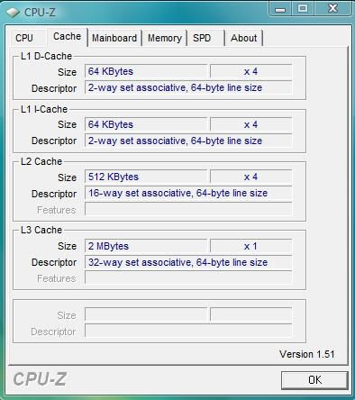Screen dimensions: 355x400
Task: Click the empty L2 Cache Features field
Action: click(188, 209)
